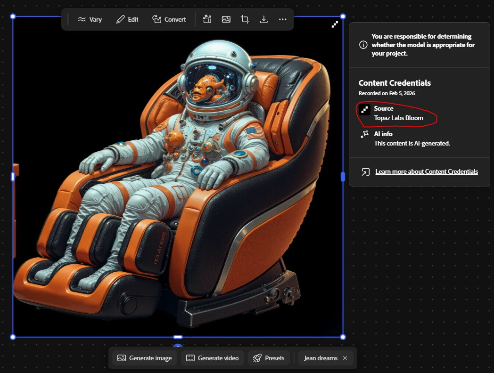Click the 'Content Credentials' heading
This screenshot has width=494, height=373.
point(395,83)
